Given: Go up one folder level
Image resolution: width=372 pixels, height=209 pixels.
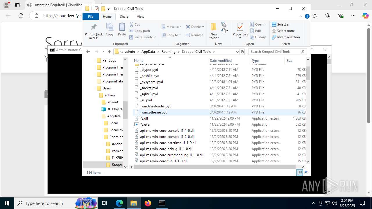Looking at the screenshot, I should coord(109,52).
